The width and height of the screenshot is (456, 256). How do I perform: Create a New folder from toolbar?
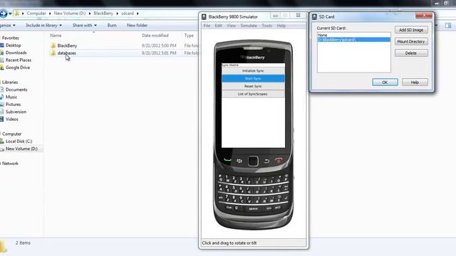(137, 26)
